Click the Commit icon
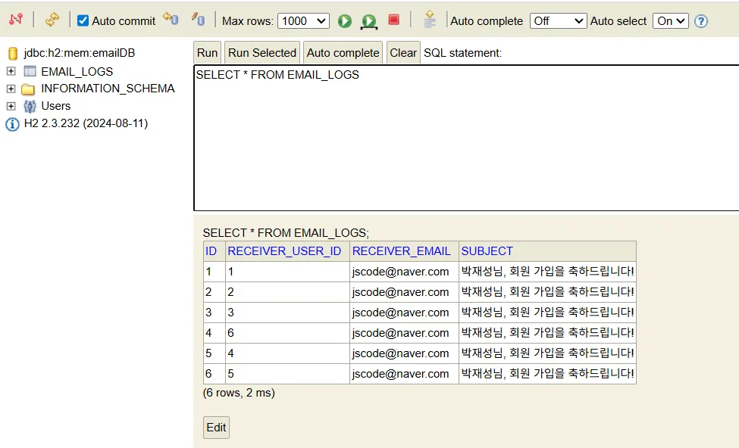Screen dimensions: 739x448 point(199,19)
